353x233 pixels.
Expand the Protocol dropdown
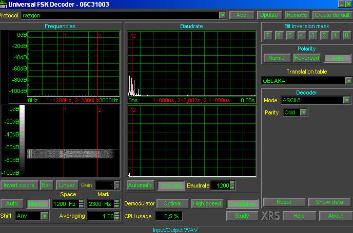pyautogui.click(x=223, y=15)
